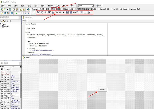Viewport: 154px width, 109px height.
Task: Expand the Constraints property
Action: point(1,103)
